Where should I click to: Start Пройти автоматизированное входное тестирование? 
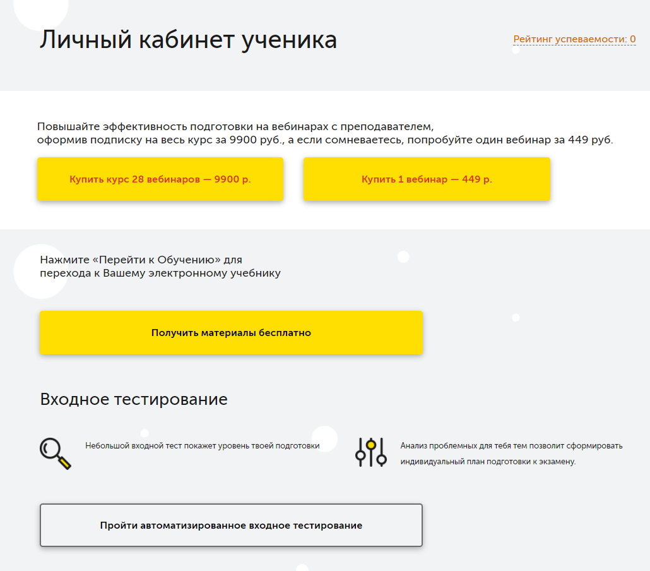(x=231, y=525)
